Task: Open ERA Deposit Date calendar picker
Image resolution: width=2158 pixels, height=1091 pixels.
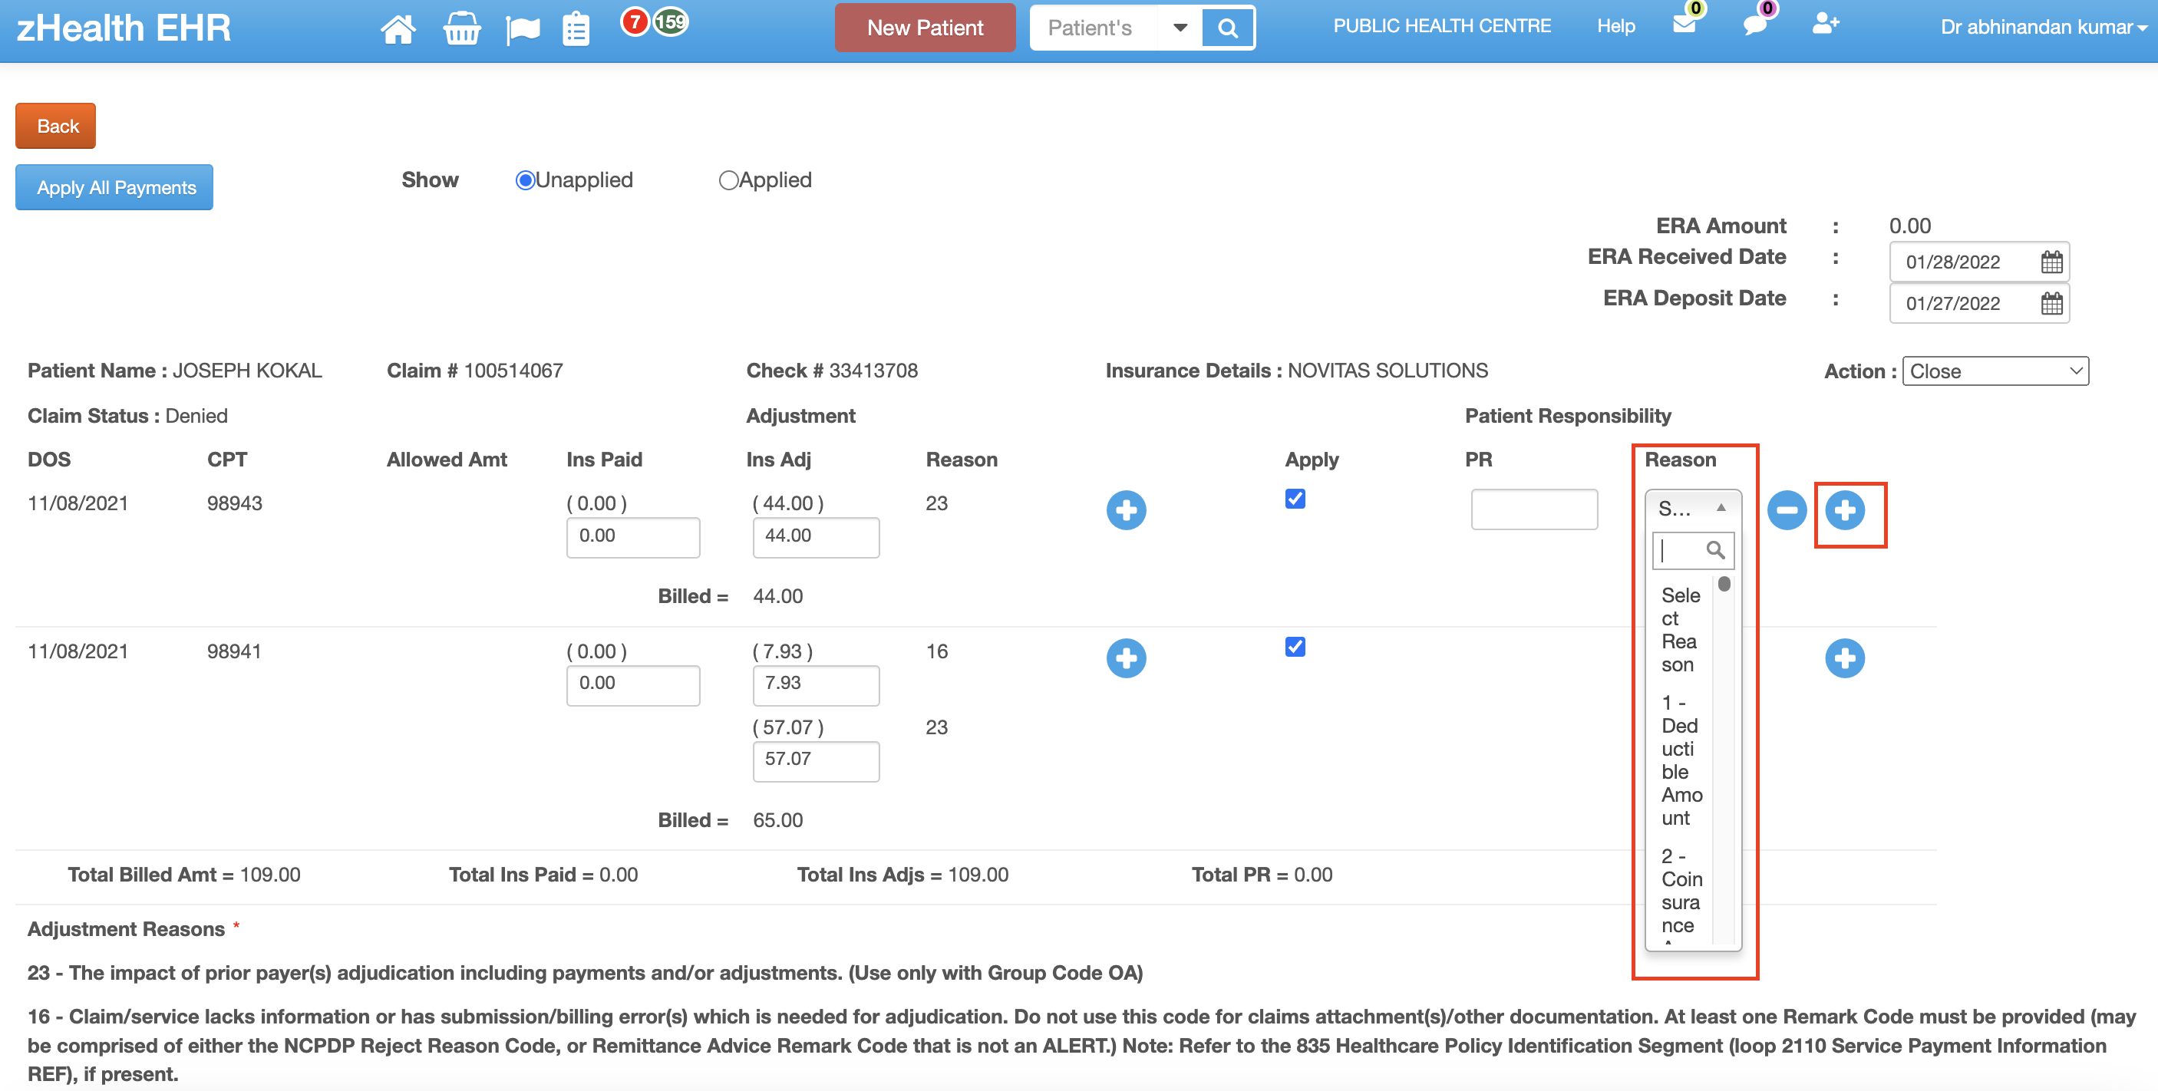Action: pos(2051,303)
